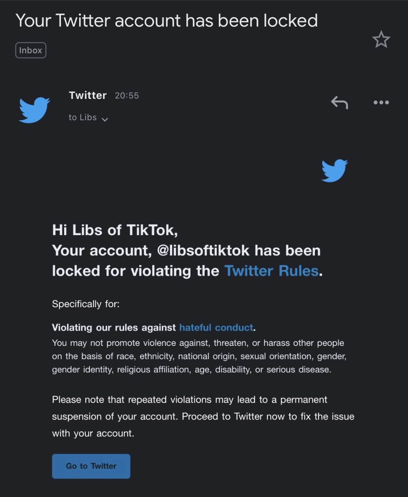The width and height of the screenshot is (408, 497).
Task: Click the reply arrow icon
Action: pos(339,102)
